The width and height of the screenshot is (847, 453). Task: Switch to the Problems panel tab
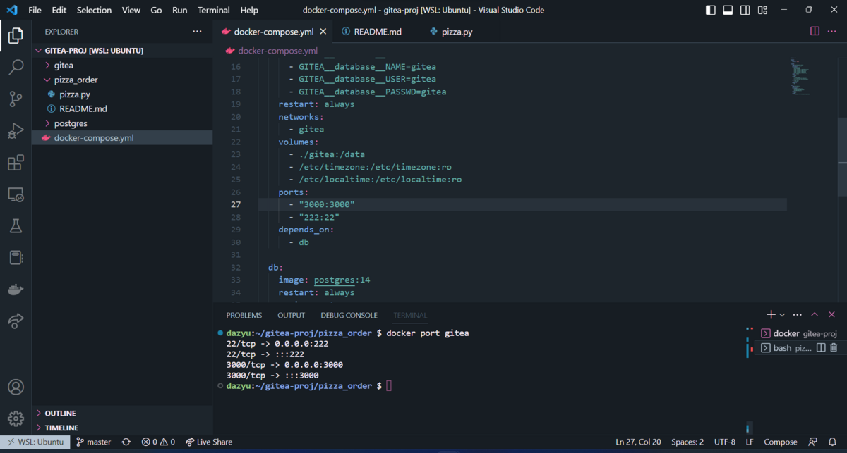(x=244, y=315)
